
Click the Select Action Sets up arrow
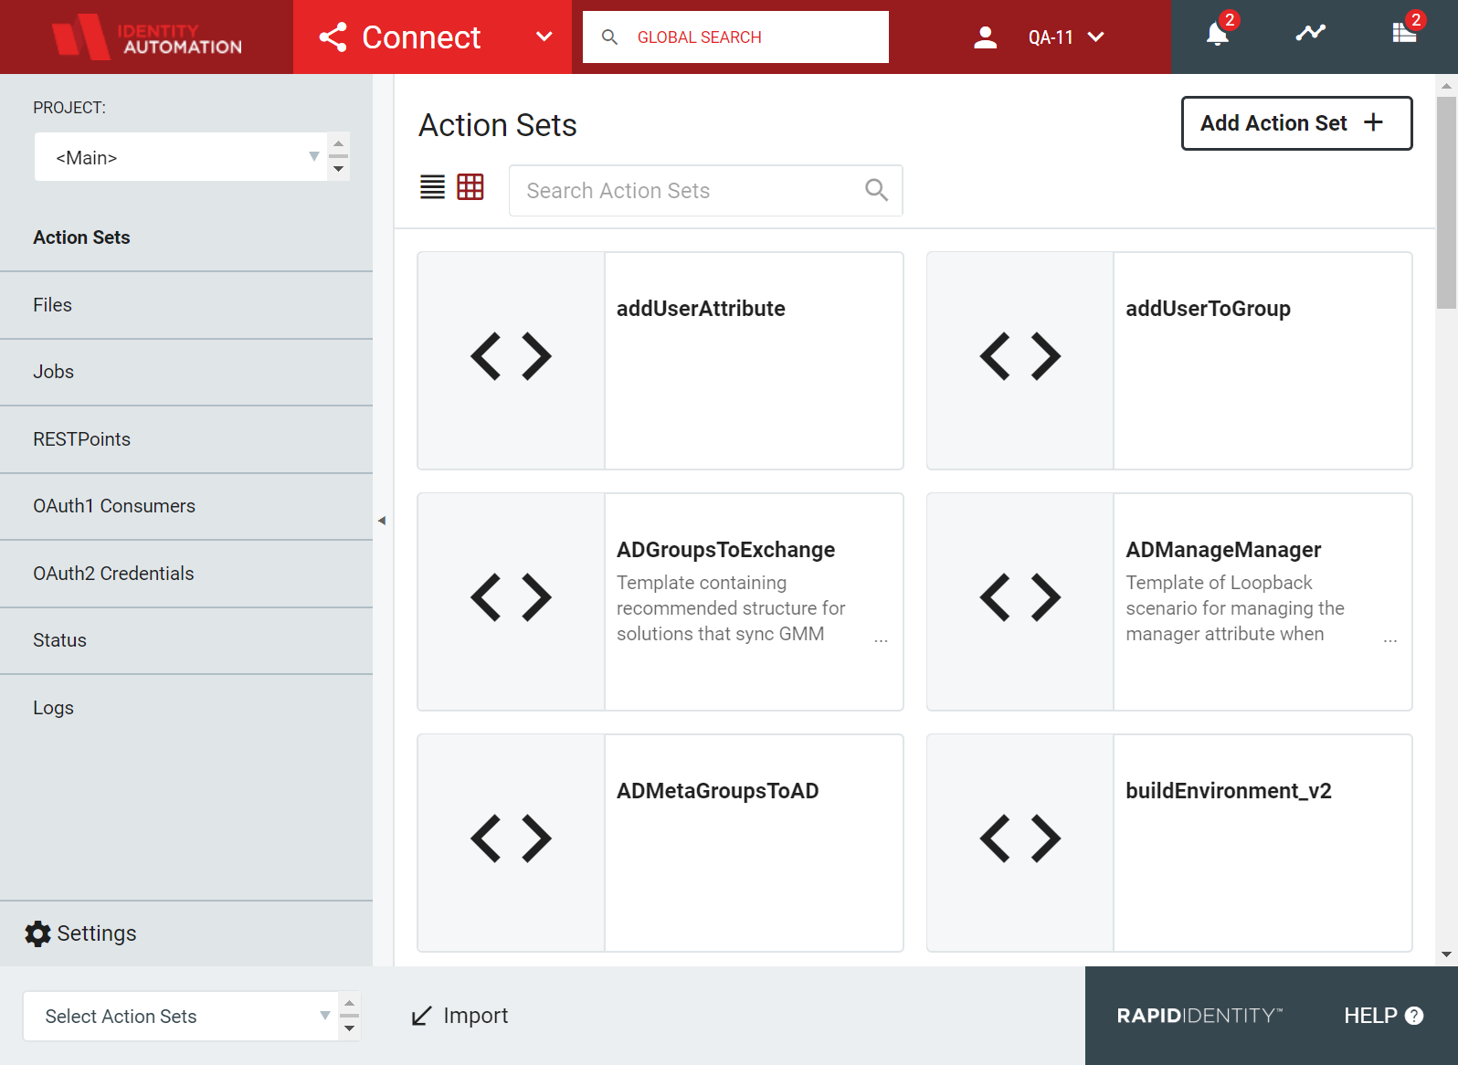349,1004
